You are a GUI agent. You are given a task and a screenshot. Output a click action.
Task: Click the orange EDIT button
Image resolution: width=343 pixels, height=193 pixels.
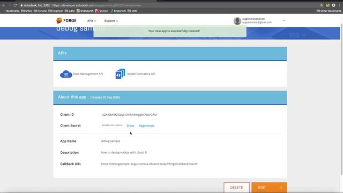pos(269,188)
